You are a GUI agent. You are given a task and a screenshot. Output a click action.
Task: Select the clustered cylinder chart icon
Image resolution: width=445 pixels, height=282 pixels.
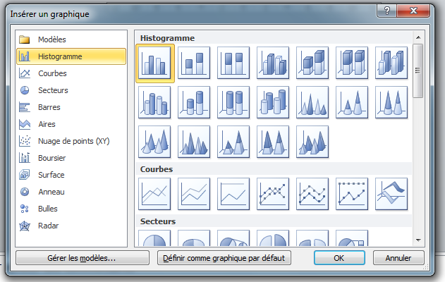(x=154, y=102)
